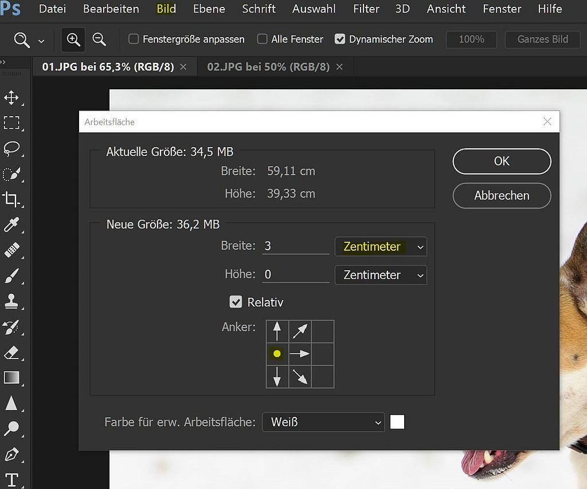The width and height of the screenshot is (587, 489).
Task: Open Breite unit dropdown Zentimeter
Action: (381, 247)
